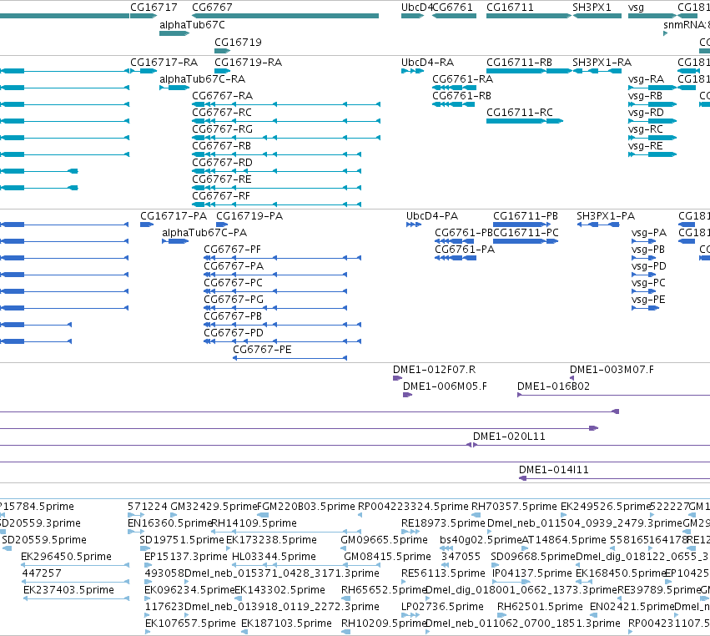Click the CG6767 gene label
Screen dimensions: 710x636
(x=212, y=8)
